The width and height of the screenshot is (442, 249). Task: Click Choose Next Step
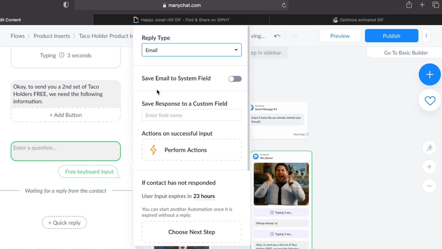(192, 232)
